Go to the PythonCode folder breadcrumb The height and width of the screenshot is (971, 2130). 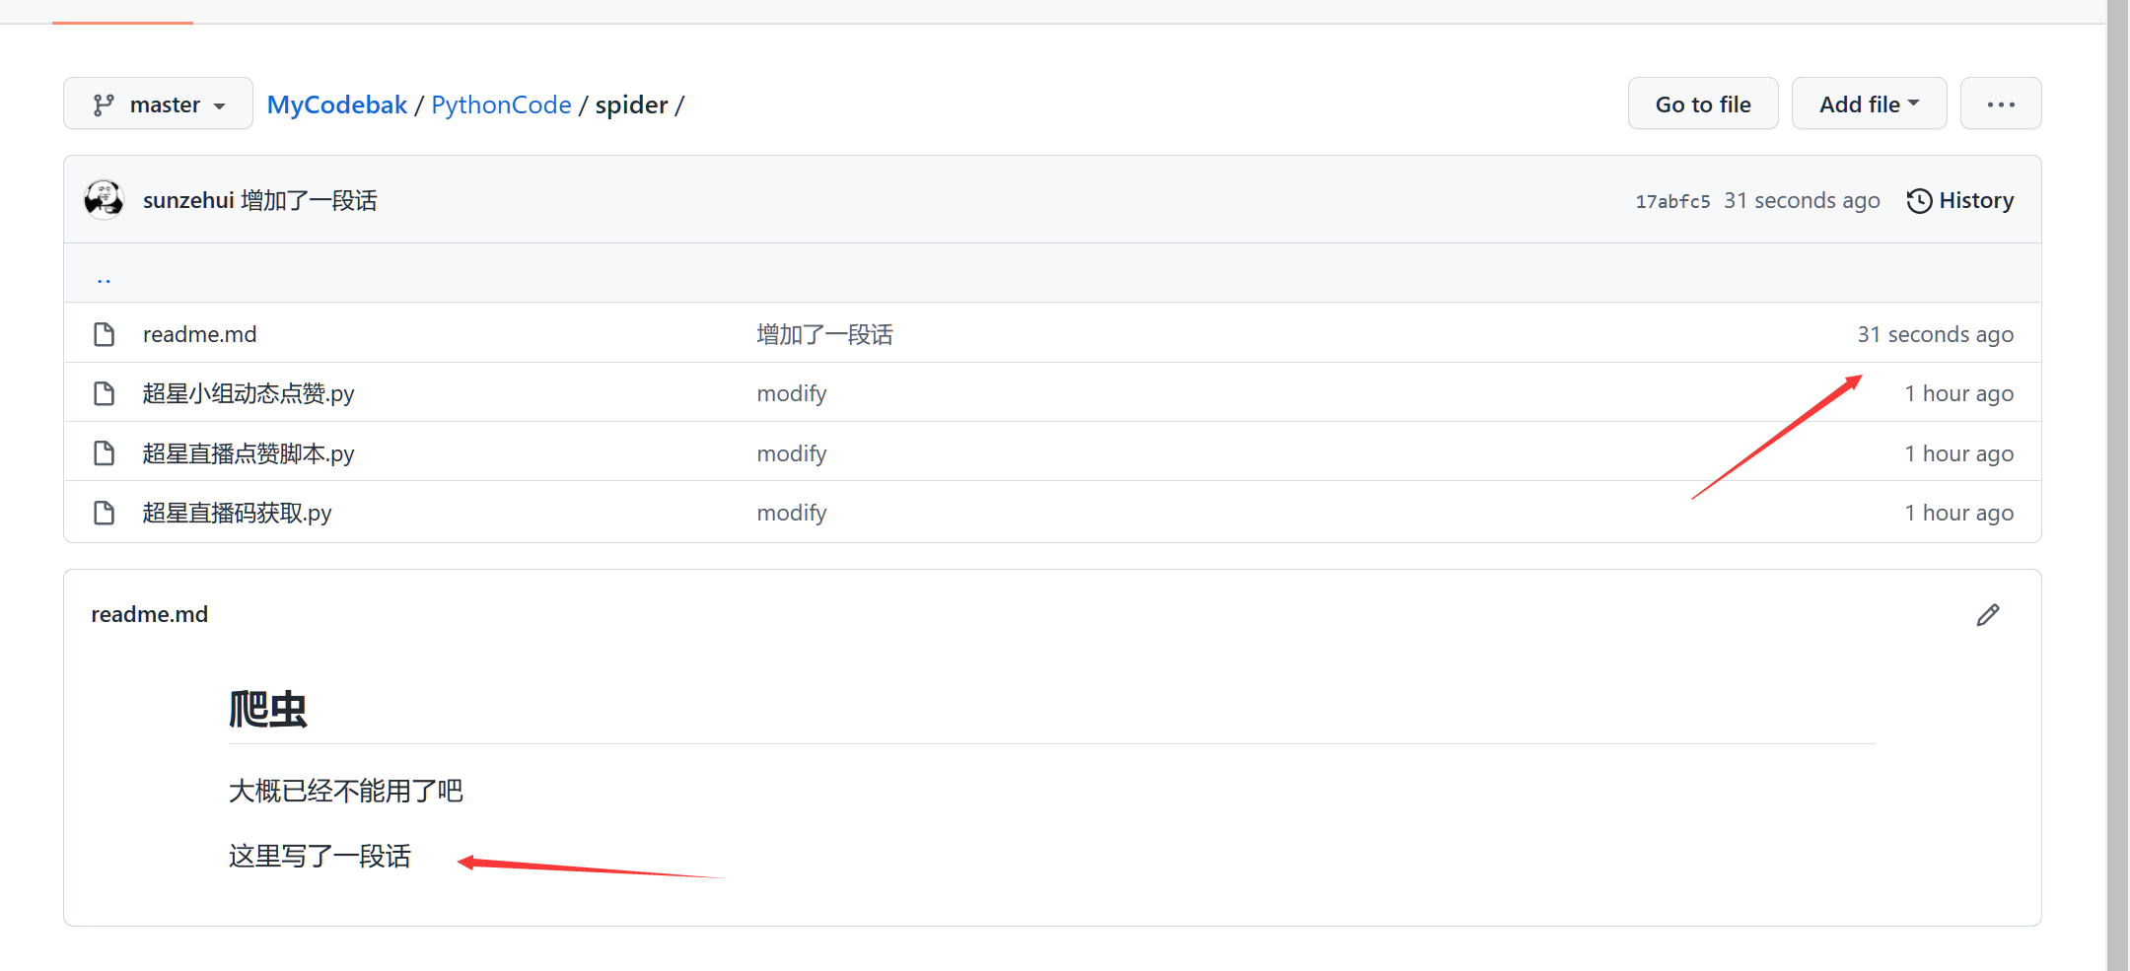(x=501, y=104)
